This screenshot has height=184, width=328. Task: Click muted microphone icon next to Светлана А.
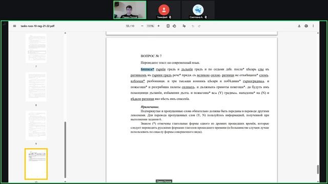coord(206,17)
